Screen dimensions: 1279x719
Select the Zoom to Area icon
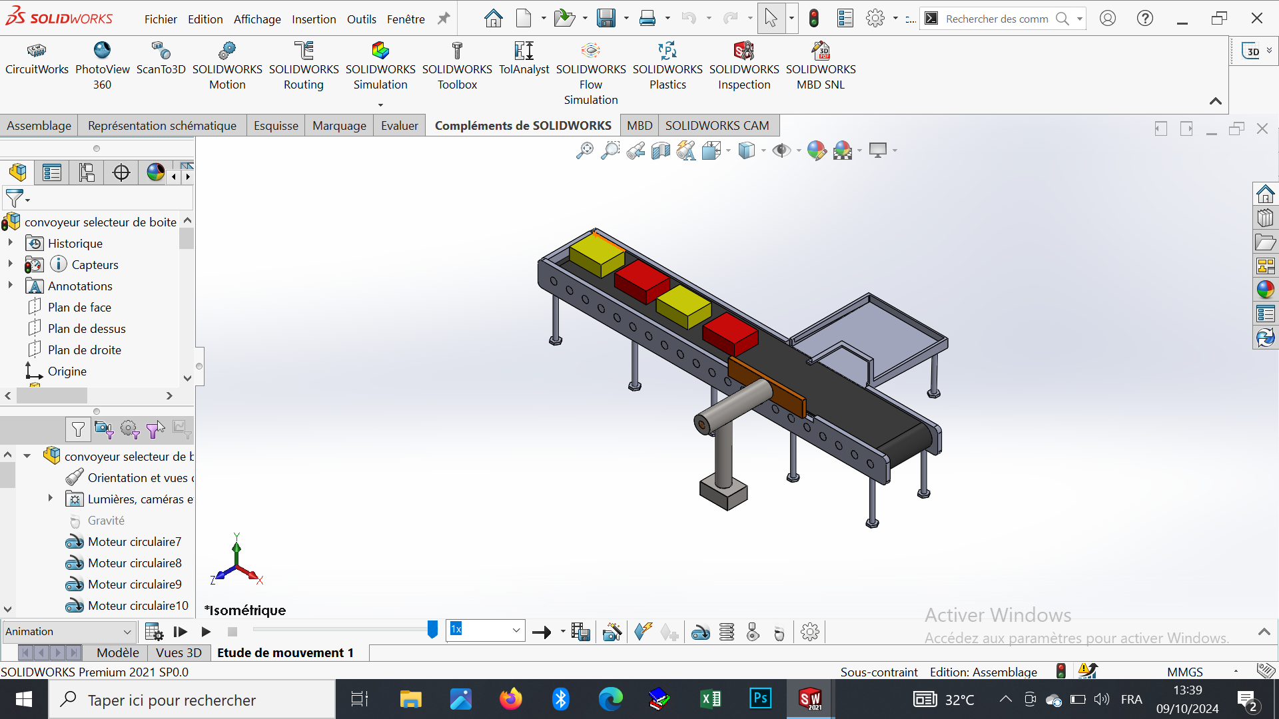click(610, 150)
